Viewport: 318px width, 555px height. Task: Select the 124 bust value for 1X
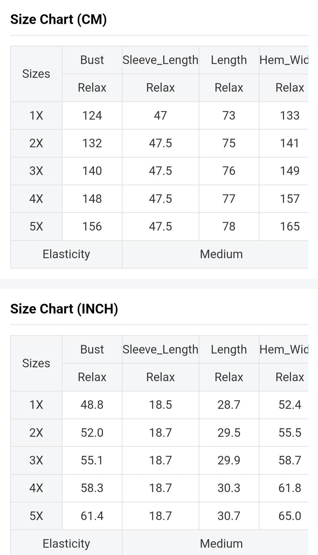[x=92, y=116]
